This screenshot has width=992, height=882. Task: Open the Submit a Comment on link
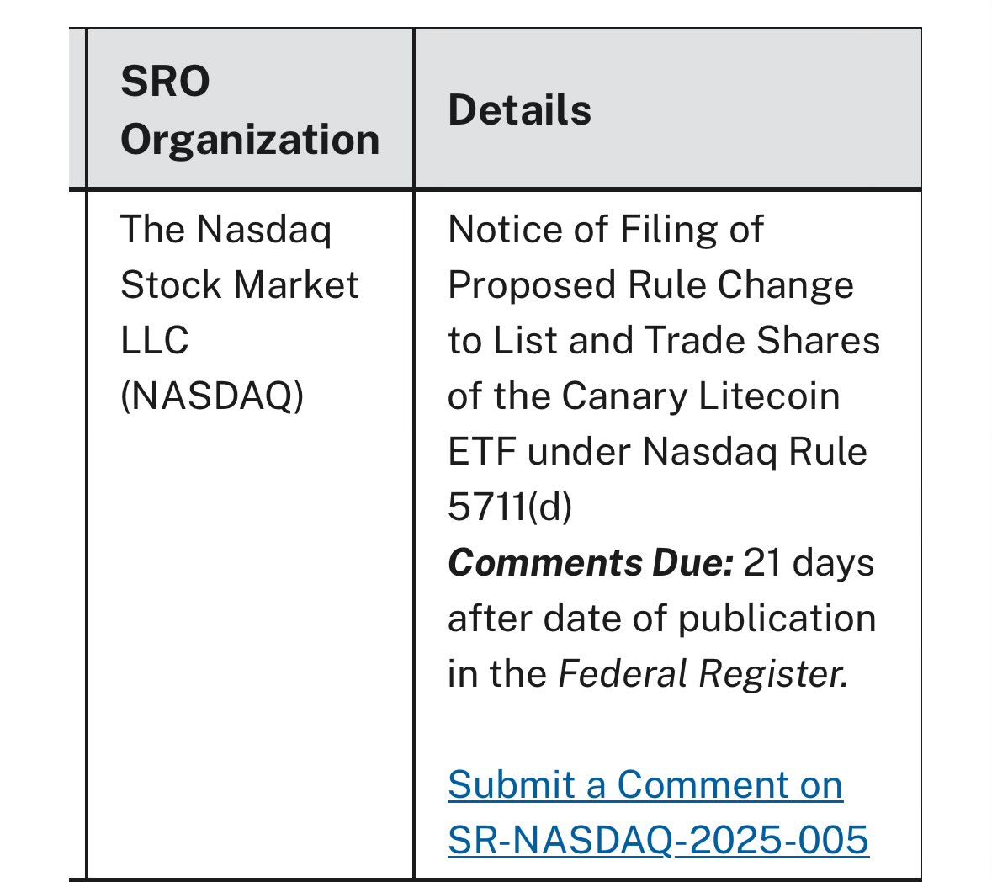(x=645, y=785)
